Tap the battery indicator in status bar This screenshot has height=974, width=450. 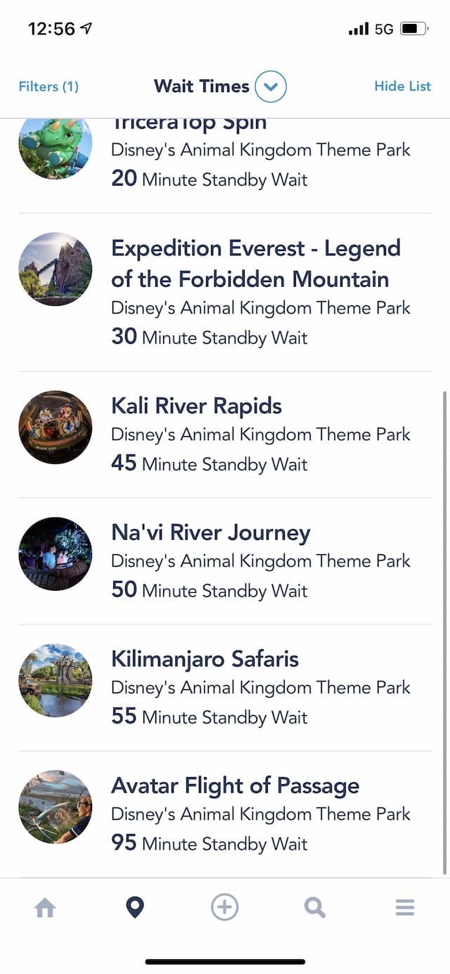(413, 29)
